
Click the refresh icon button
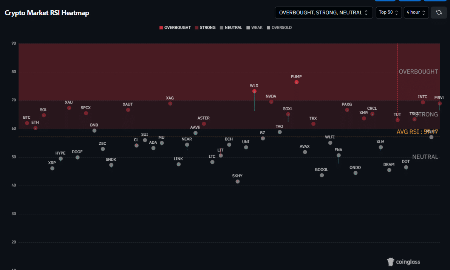coord(439,12)
